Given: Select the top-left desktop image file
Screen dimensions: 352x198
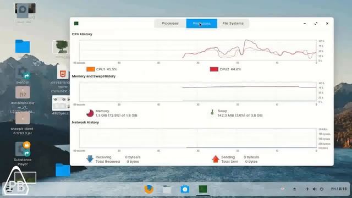Looking at the screenshot, I should 25,10.
